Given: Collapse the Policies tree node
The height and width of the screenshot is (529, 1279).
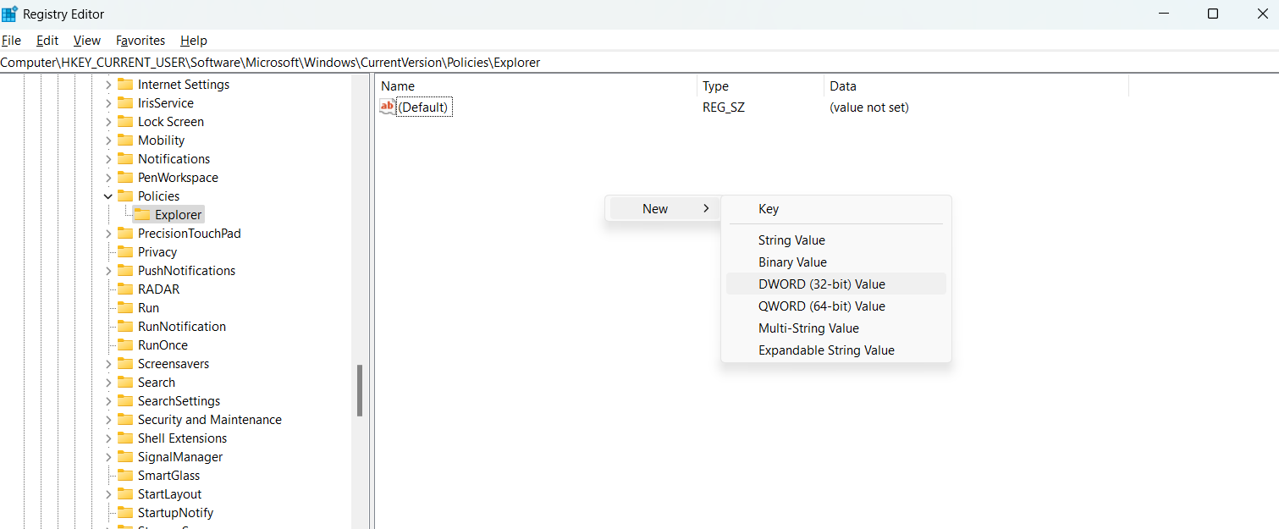Looking at the screenshot, I should point(108,196).
